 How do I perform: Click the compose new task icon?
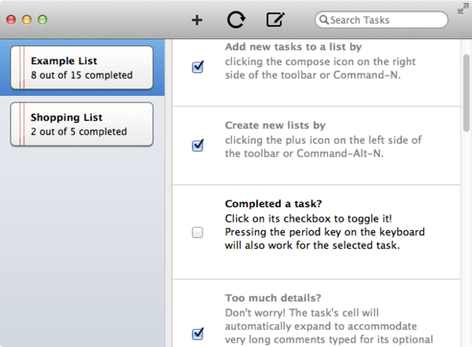[275, 20]
